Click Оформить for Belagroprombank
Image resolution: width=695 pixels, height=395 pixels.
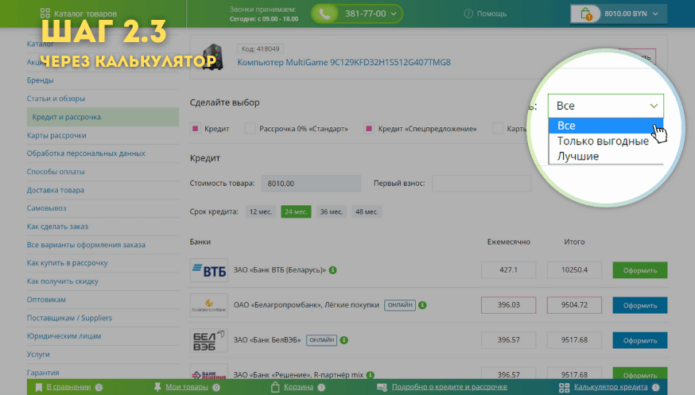point(640,305)
